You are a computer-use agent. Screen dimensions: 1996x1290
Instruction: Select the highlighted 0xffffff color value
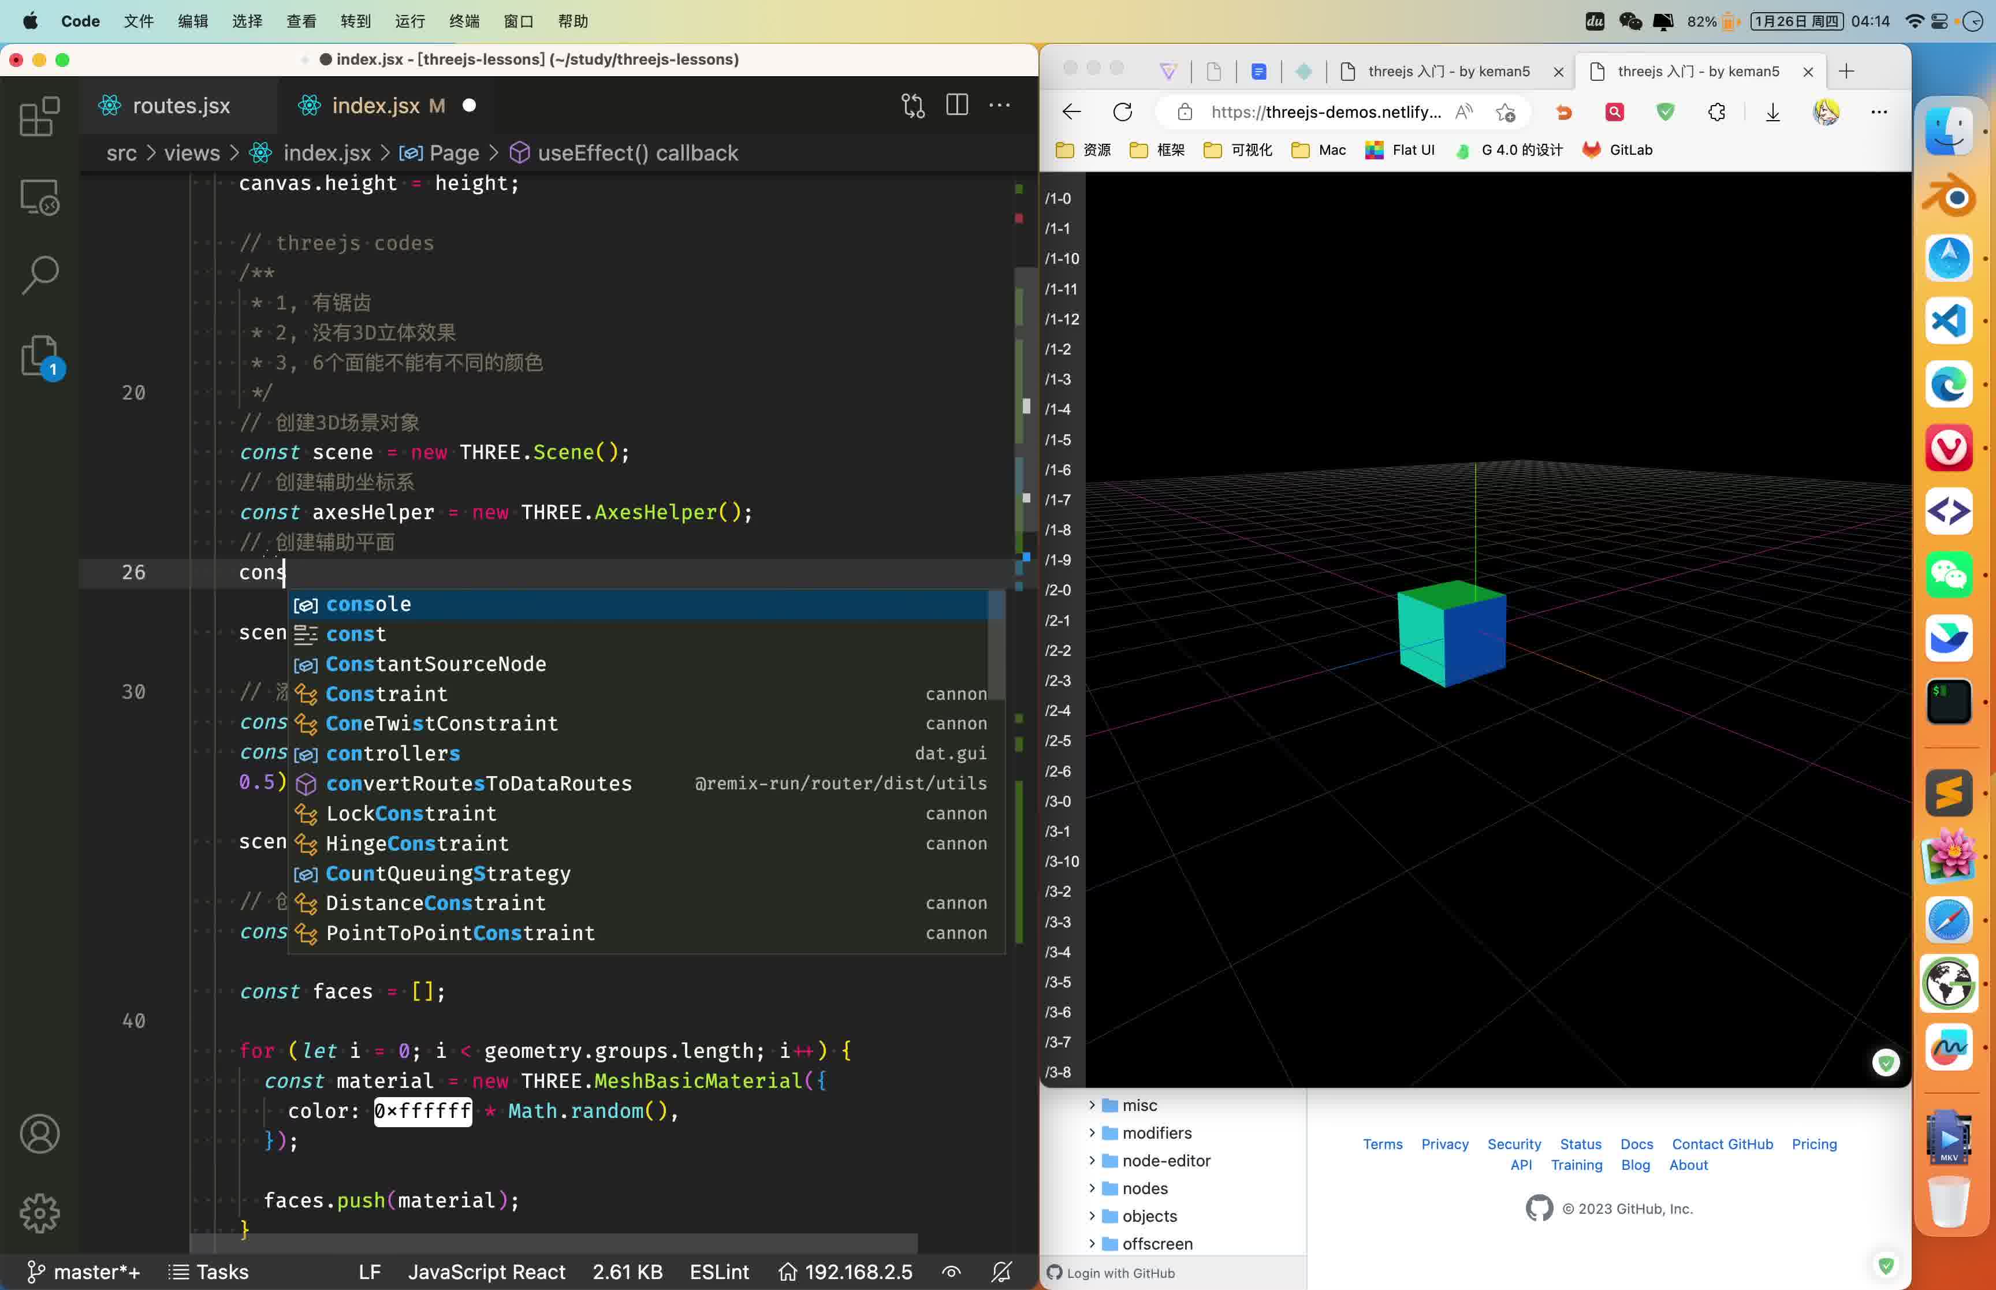coord(422,1111)
